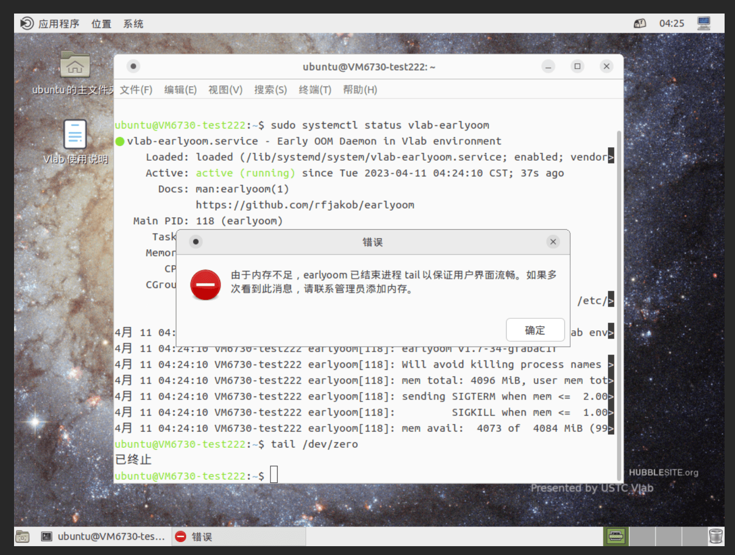Click the clock showing 04:25

click(672, 23)
